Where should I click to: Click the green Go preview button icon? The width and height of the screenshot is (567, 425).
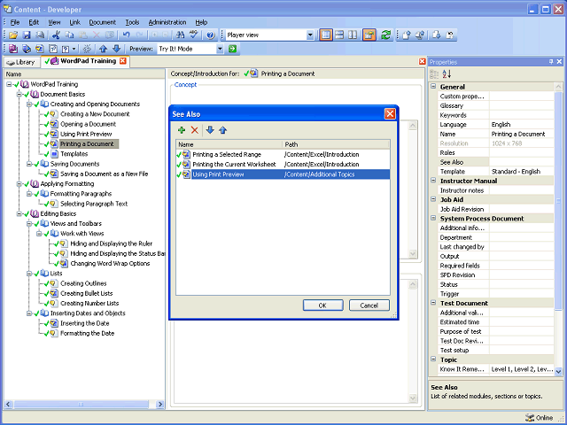pyautogui.click(x=232, y=49)
